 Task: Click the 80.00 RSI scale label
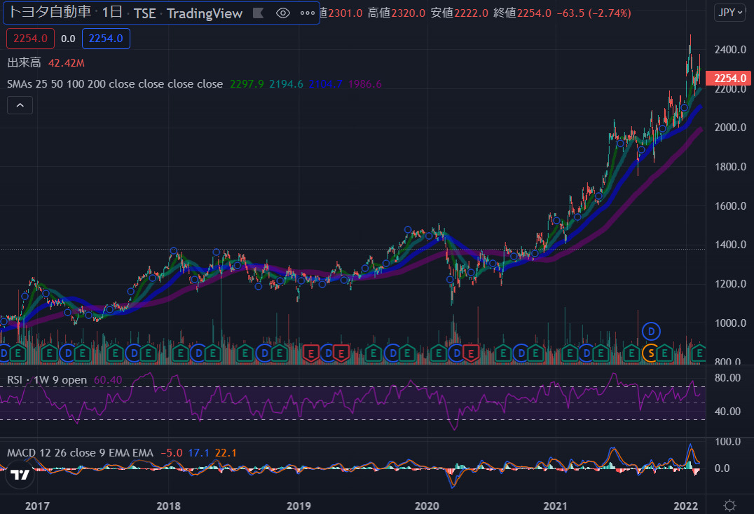click(727, 378)
